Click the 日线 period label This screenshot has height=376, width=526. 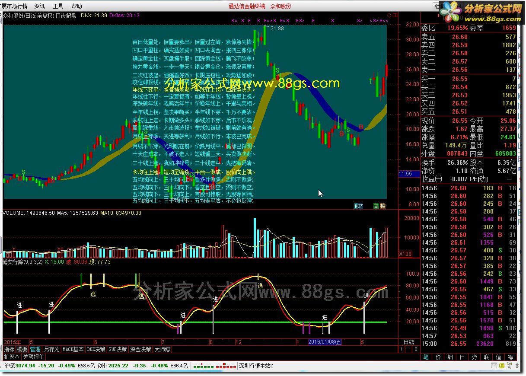pos(408,342)
